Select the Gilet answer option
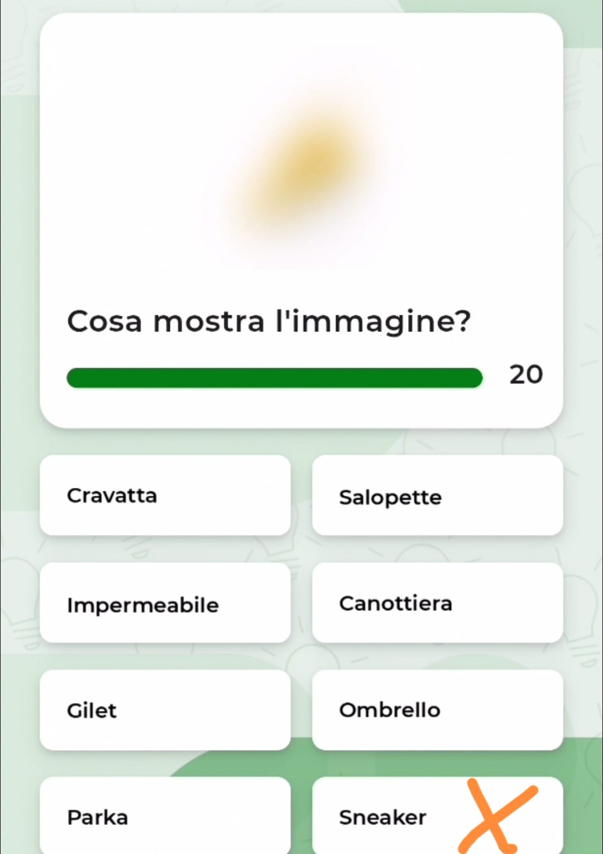603x854 pixels. pyautogui.click(x=165, y=710)
